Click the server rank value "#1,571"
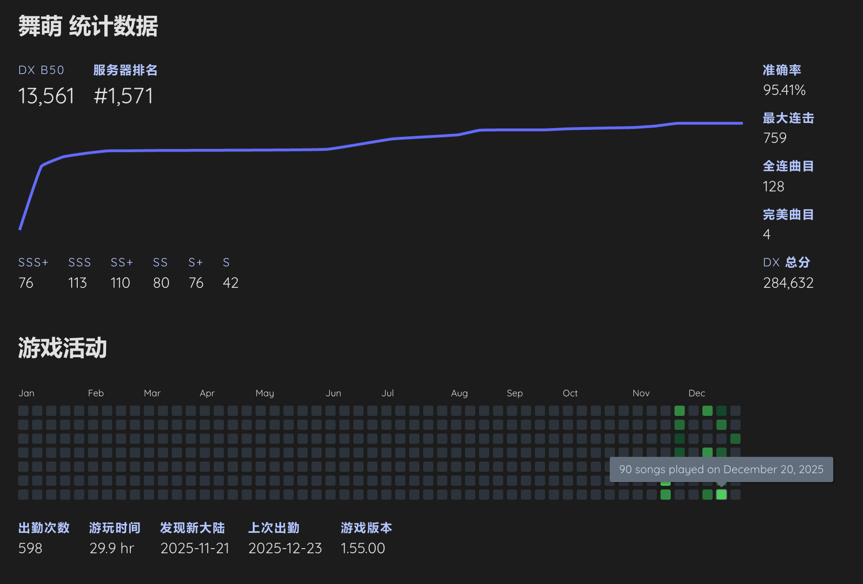863x584 pixels. (123, 96)
